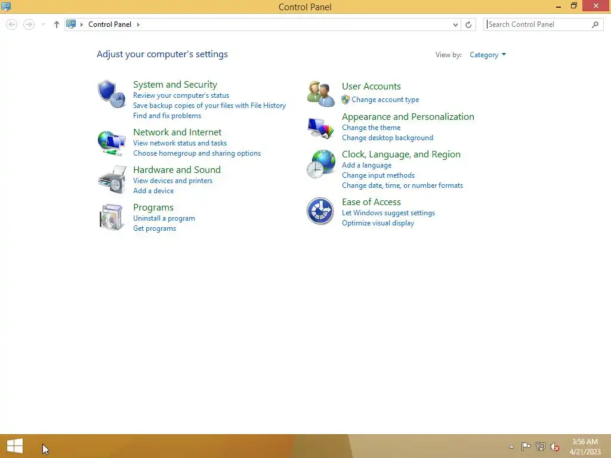
Task: Open the Clock, Language, and Region globe icon
Action: tap(320, 164)
